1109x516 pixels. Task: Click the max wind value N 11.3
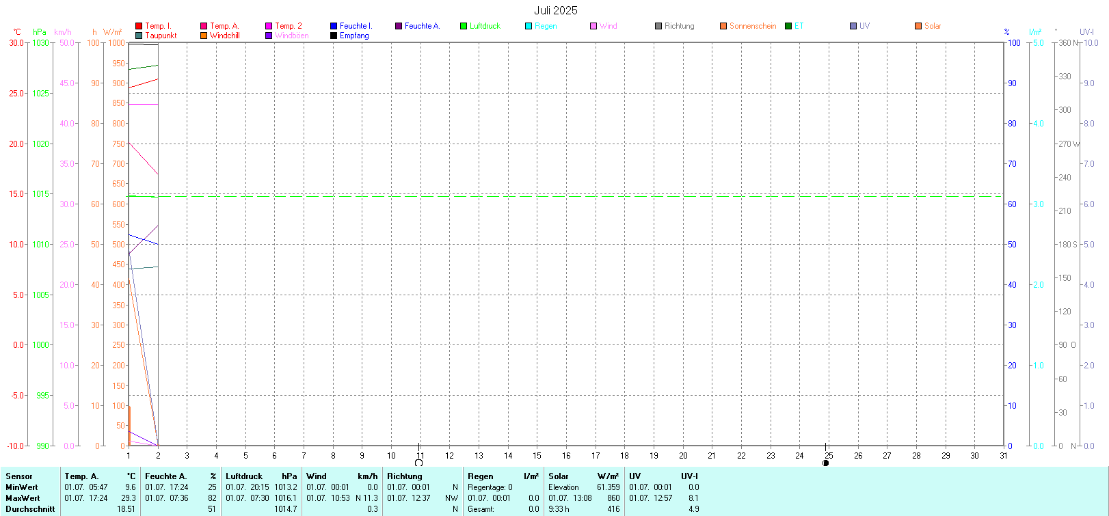pyautogui.click(x=366, y=498)
